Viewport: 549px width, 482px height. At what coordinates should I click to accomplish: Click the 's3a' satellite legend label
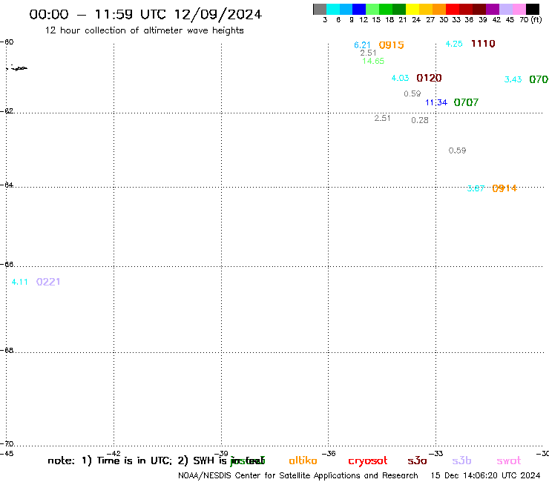click(417, 461)
